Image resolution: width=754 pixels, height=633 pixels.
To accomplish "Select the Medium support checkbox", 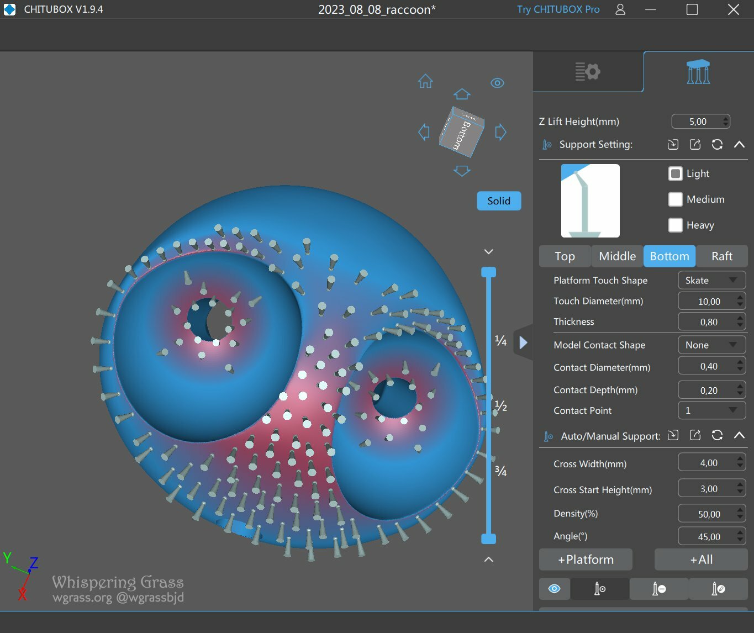I will point(675,199).
